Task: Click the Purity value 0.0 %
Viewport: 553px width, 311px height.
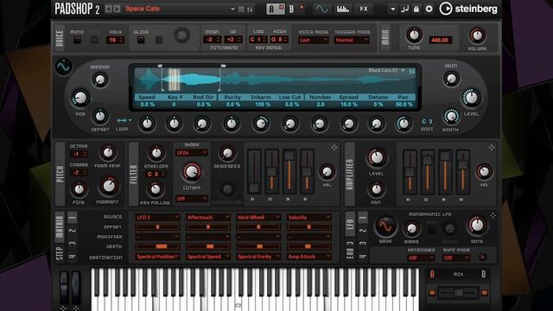Action: (232, 105)
